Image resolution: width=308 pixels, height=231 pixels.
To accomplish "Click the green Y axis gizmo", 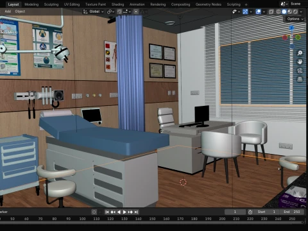I will tap(298, 37).
